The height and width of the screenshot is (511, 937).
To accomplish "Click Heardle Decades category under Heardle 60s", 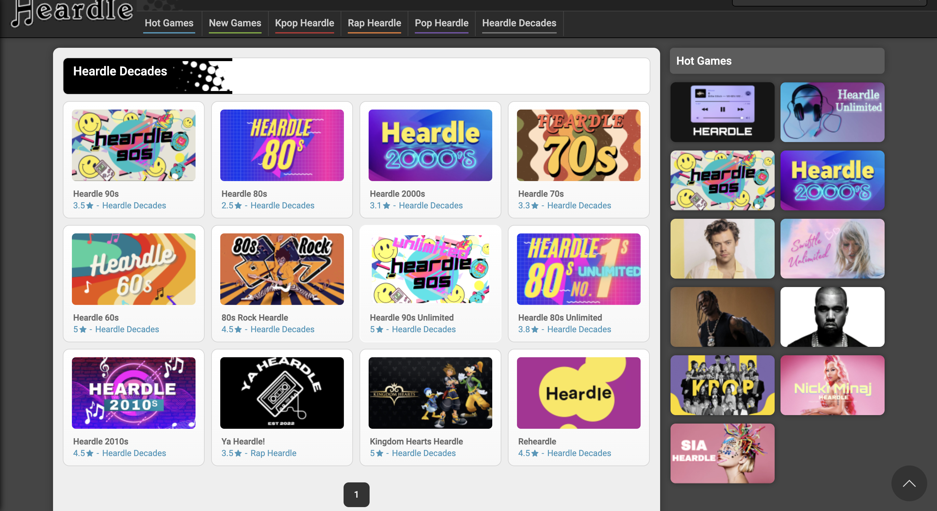I will pyautogui.click(x=127, y=330).
